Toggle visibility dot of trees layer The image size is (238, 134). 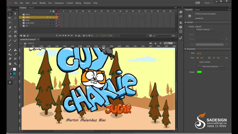pos(51,20)
